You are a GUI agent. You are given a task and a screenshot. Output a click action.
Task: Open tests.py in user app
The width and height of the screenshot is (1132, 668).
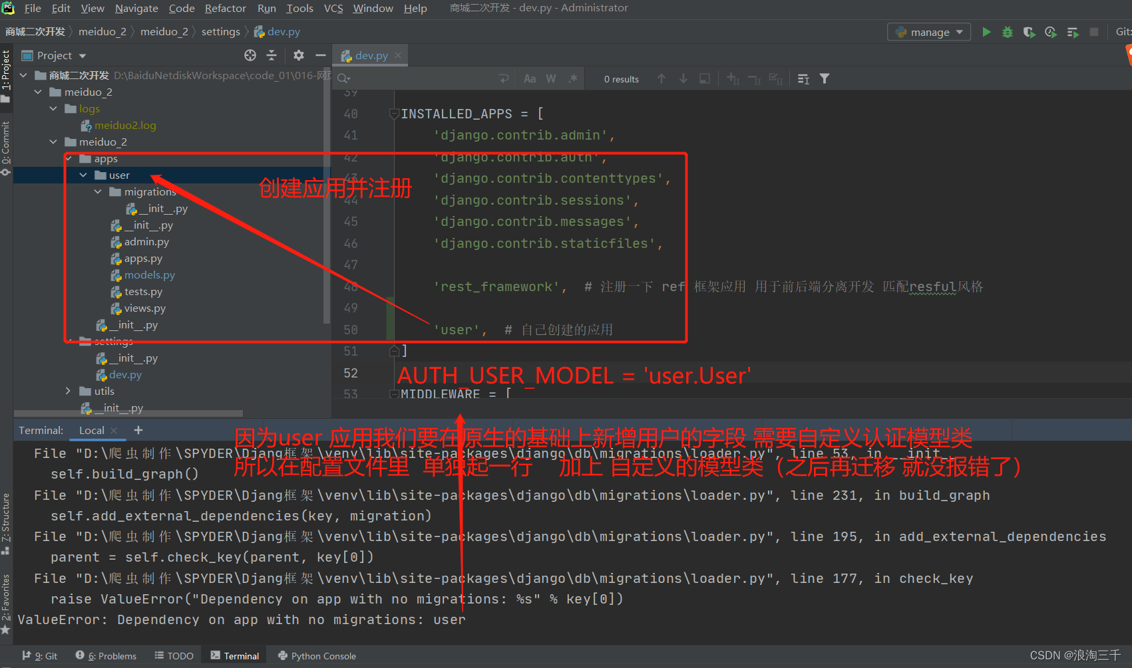coord(143,291)
